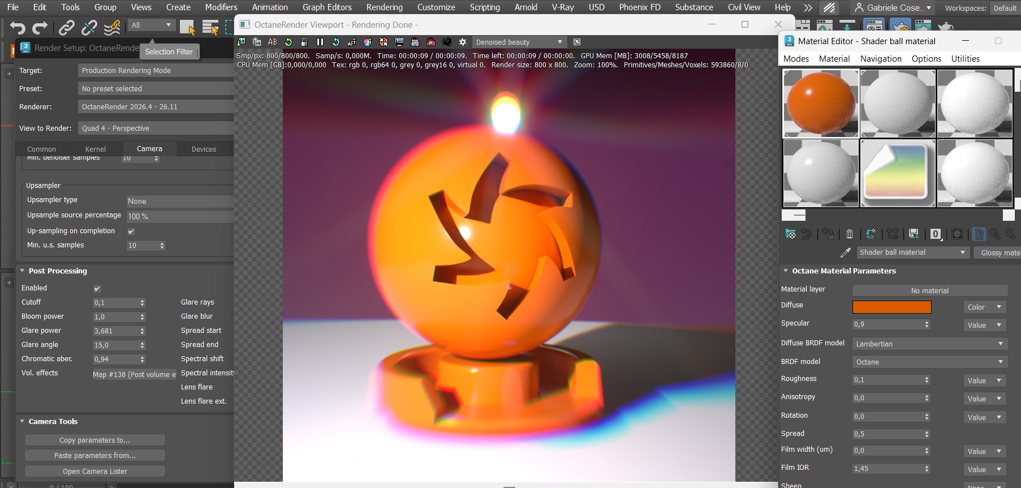Pick material with the eyedropper tool

846,252
